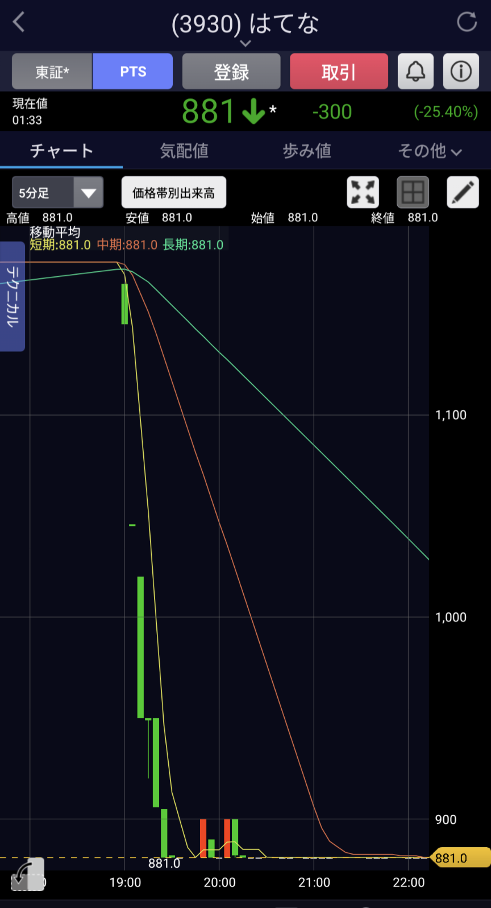Toggle 価格帯別出来高 volume display
The image size is (491, 908).
(x=173, y=193)
